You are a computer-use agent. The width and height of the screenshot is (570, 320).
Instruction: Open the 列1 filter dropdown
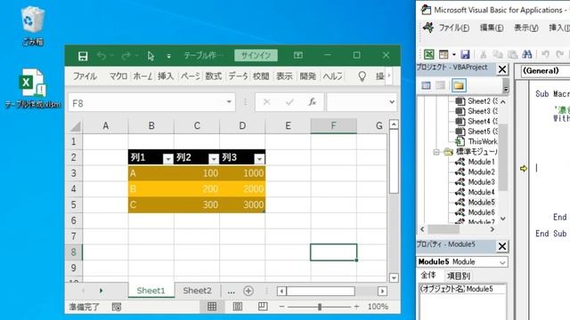[167, 159]
